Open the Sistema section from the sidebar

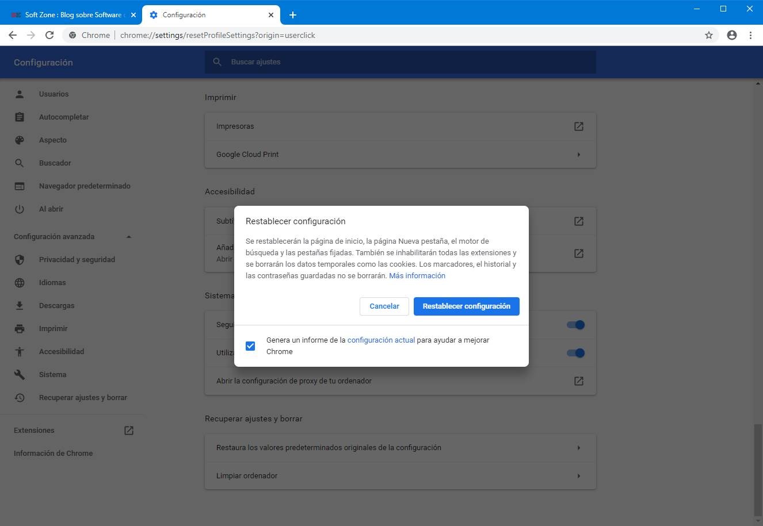click(x=52, y=374)
